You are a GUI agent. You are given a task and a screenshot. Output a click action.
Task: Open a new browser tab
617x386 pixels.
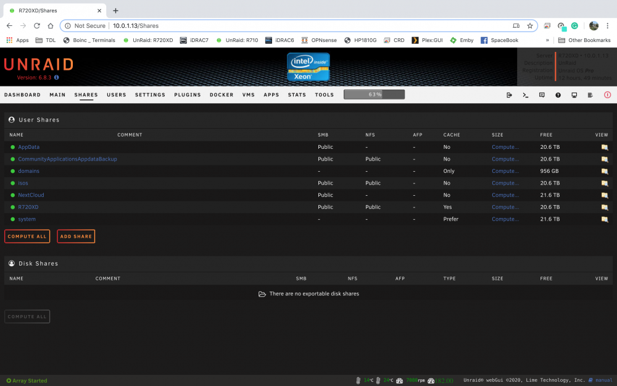(x=115, y=10)
